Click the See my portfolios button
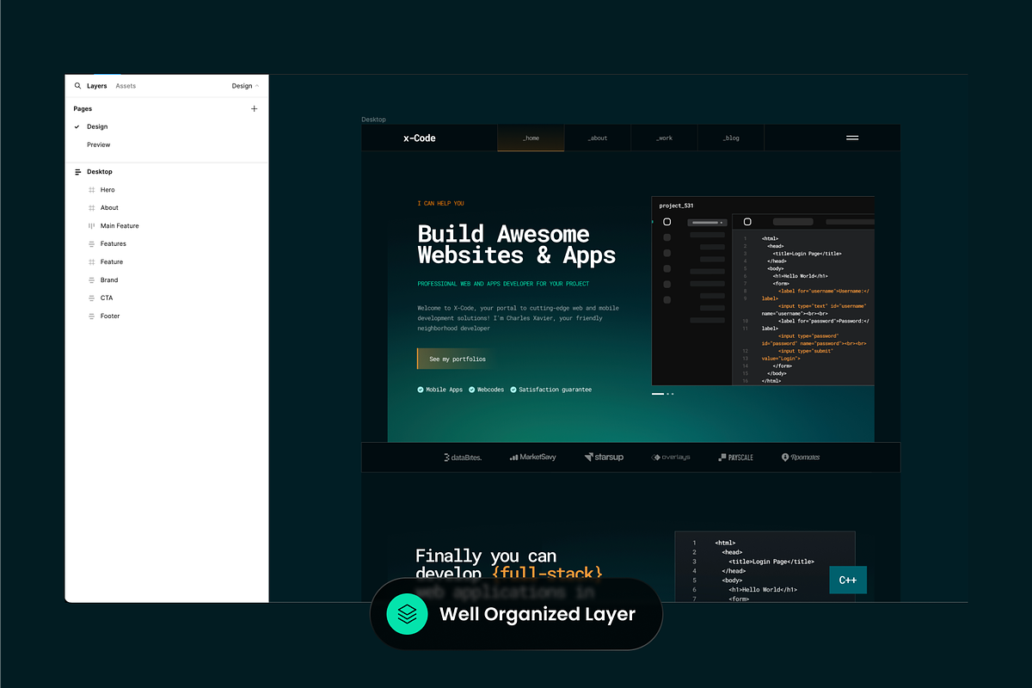 458,359
